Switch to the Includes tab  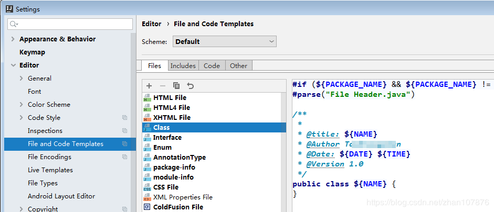coord(183,66)
